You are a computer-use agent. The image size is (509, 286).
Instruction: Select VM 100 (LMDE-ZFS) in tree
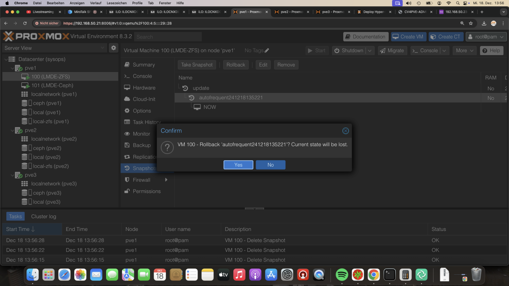[60, 77]
